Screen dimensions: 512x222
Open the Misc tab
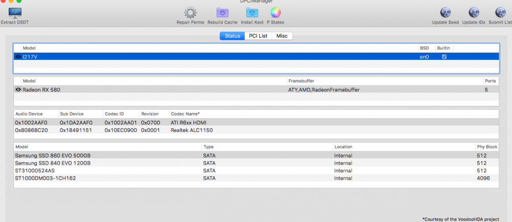pos(282,36)
